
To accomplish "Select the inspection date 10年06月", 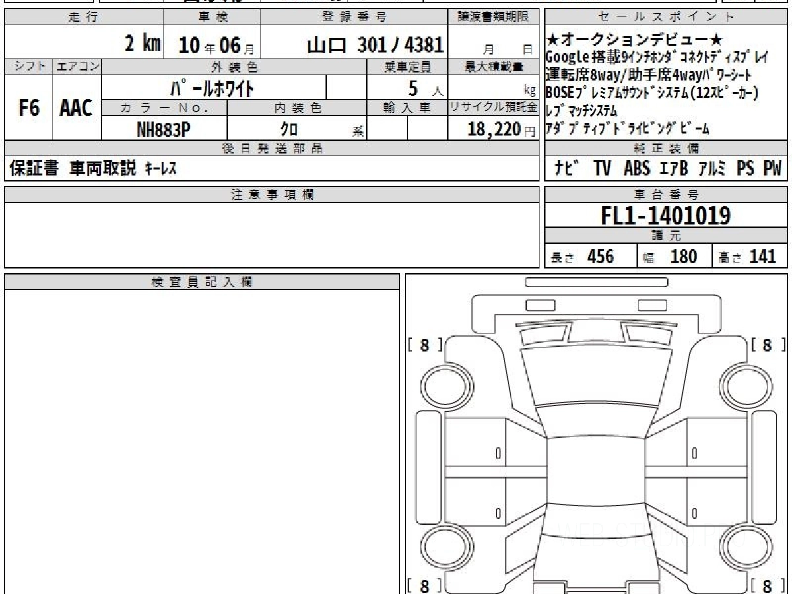I will click(216, 46).
